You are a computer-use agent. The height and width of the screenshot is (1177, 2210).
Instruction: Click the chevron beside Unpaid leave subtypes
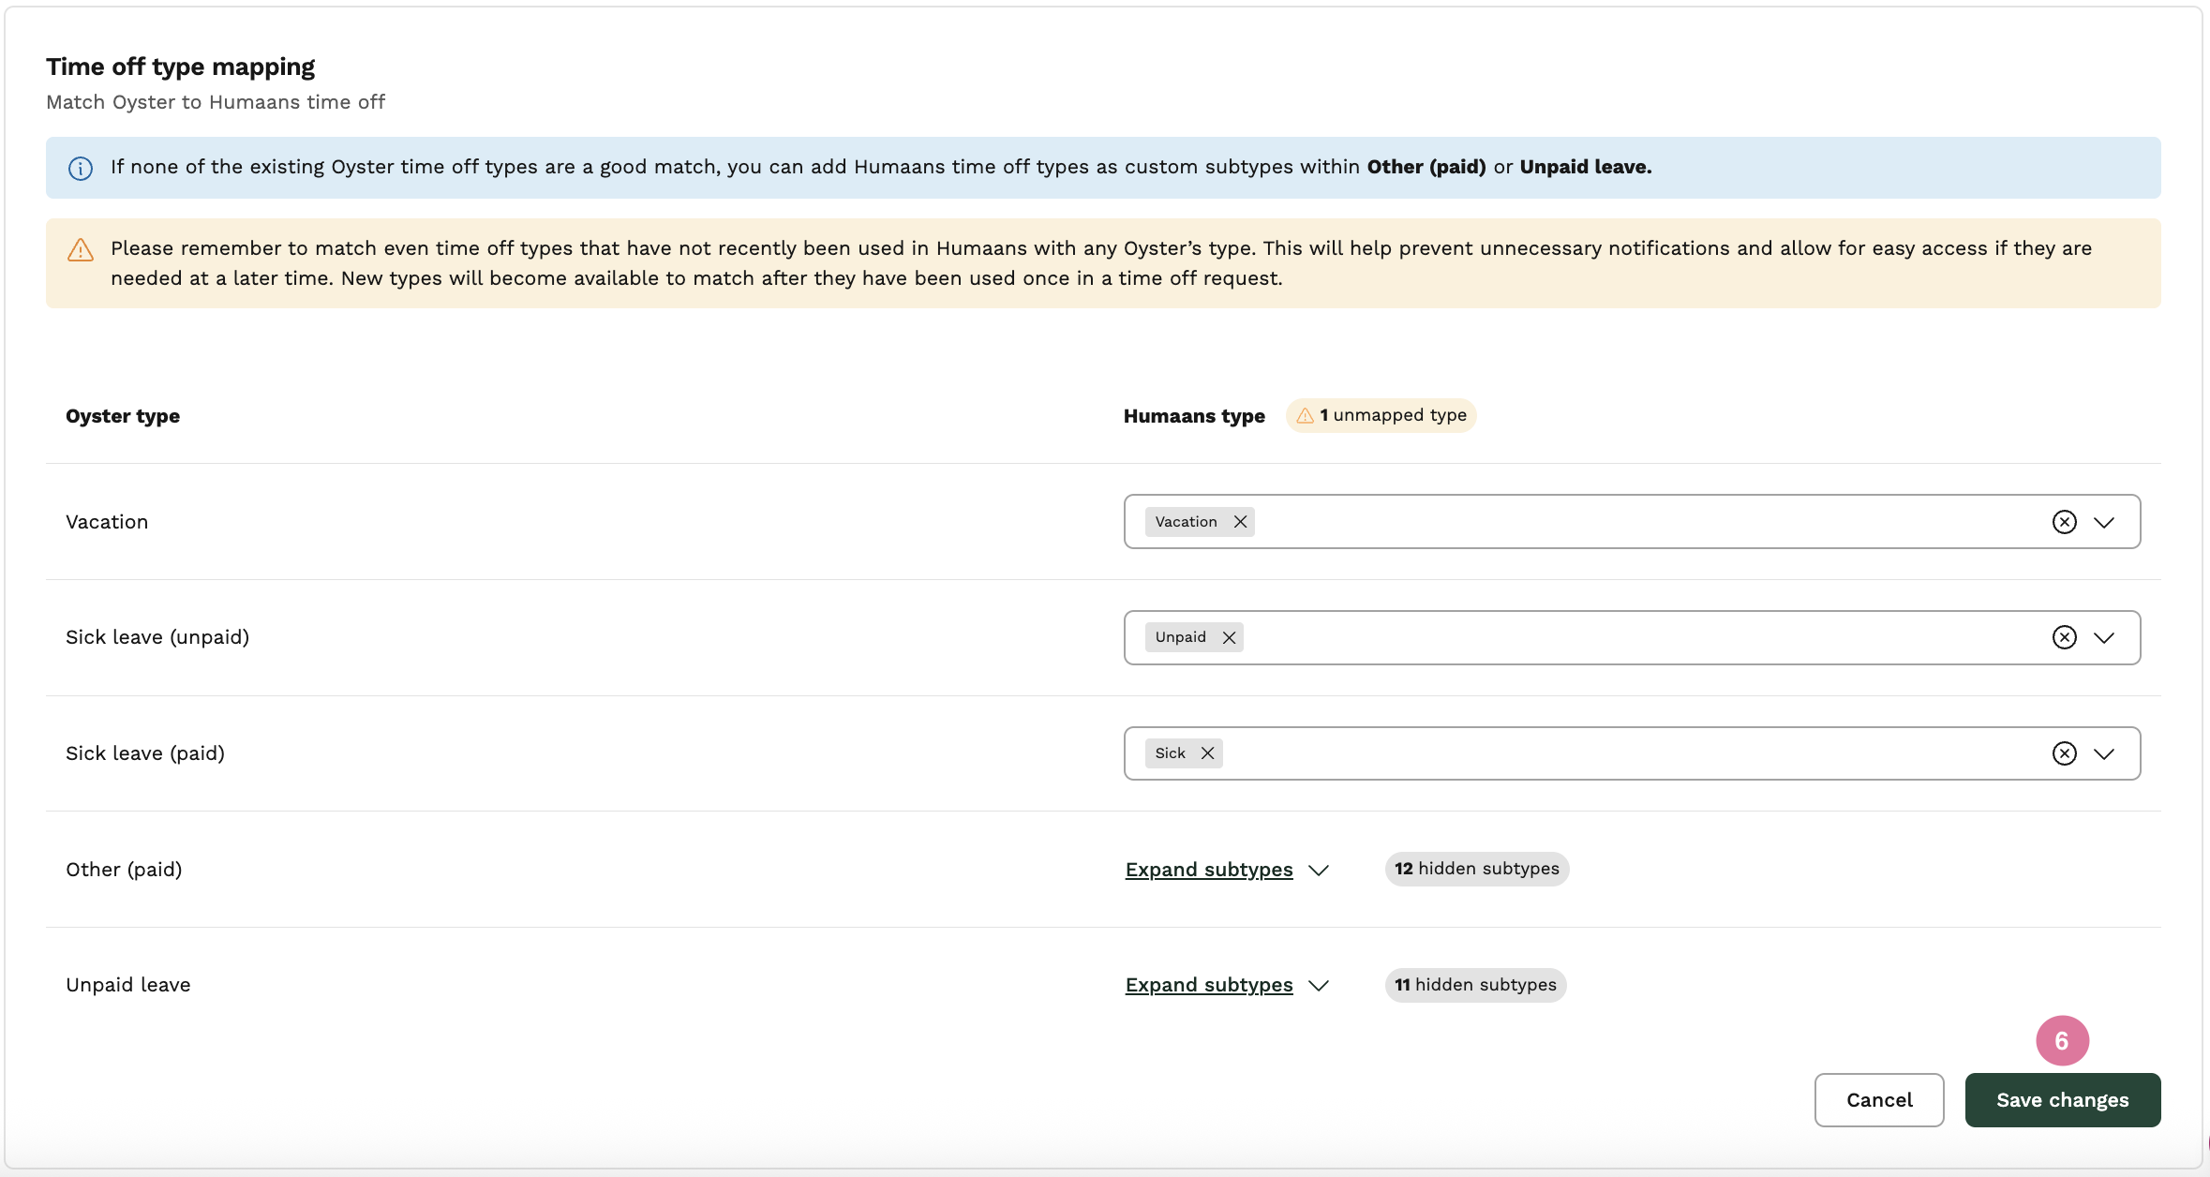point(1319,986)
